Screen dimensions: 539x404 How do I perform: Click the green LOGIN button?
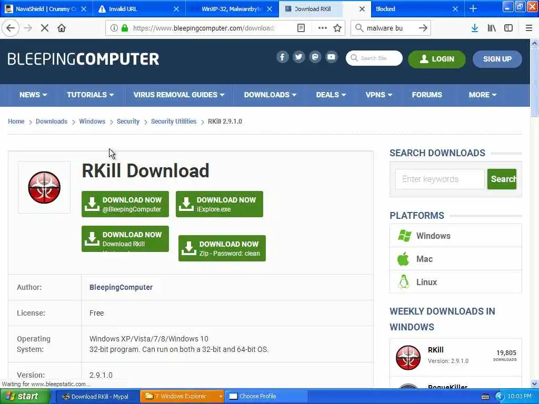(x=436, y=59)
